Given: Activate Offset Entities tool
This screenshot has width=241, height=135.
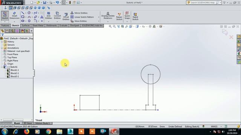Looking at the screenshot, I should point(66,16).
